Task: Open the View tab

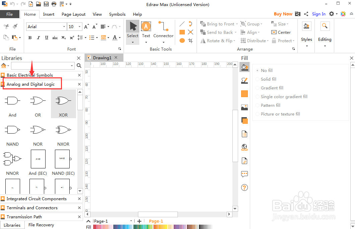Action: coord(97,14)
